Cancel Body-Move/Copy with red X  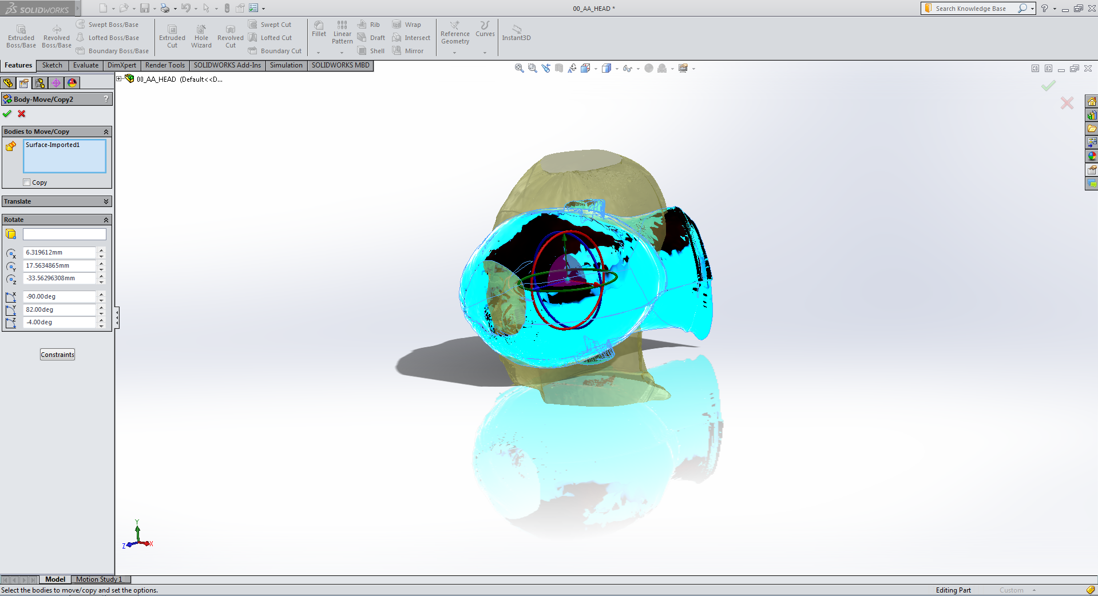pos(22,114)
